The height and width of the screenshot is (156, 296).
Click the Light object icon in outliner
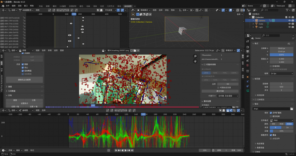[x=256, y=27]
